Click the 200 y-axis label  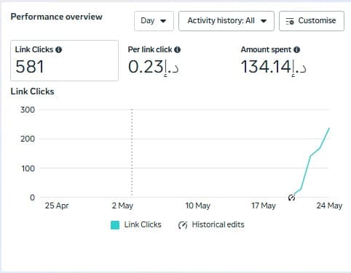28,139
